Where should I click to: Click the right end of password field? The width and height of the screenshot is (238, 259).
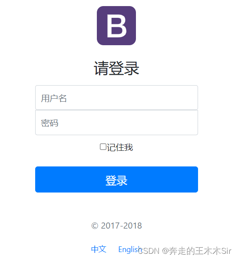(193, 123)
